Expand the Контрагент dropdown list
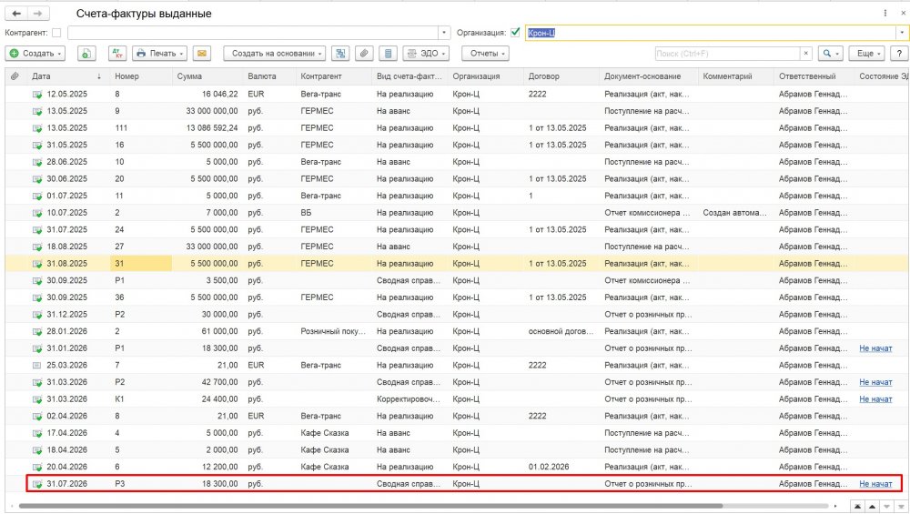Viewport: 910px width, 514px height. (x=444, y=33)
